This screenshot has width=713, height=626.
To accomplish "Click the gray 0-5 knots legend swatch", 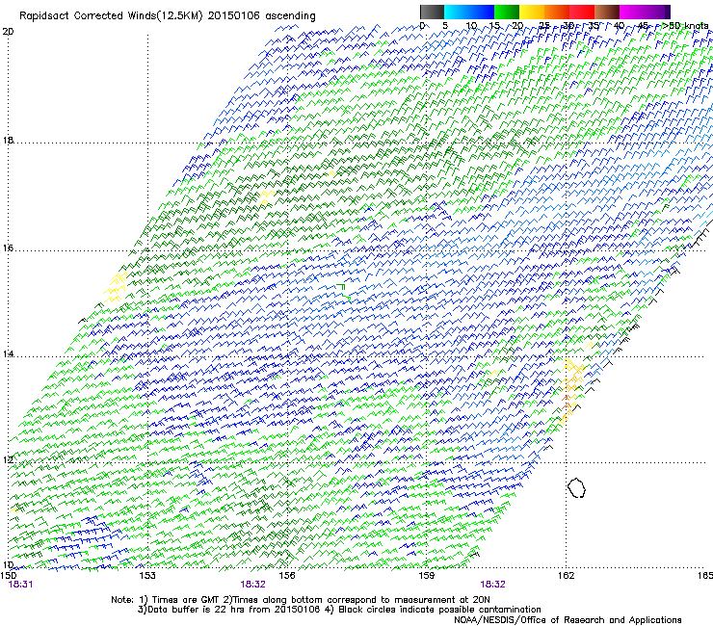I will pos(432,12).
